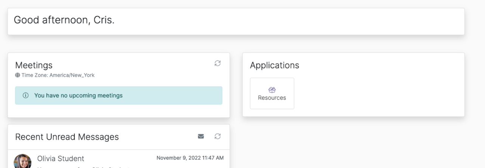Click the November 9, 2022 message timestamp
Image resolution: width=485 pixels, height=168 pixels.
point(190,158)
